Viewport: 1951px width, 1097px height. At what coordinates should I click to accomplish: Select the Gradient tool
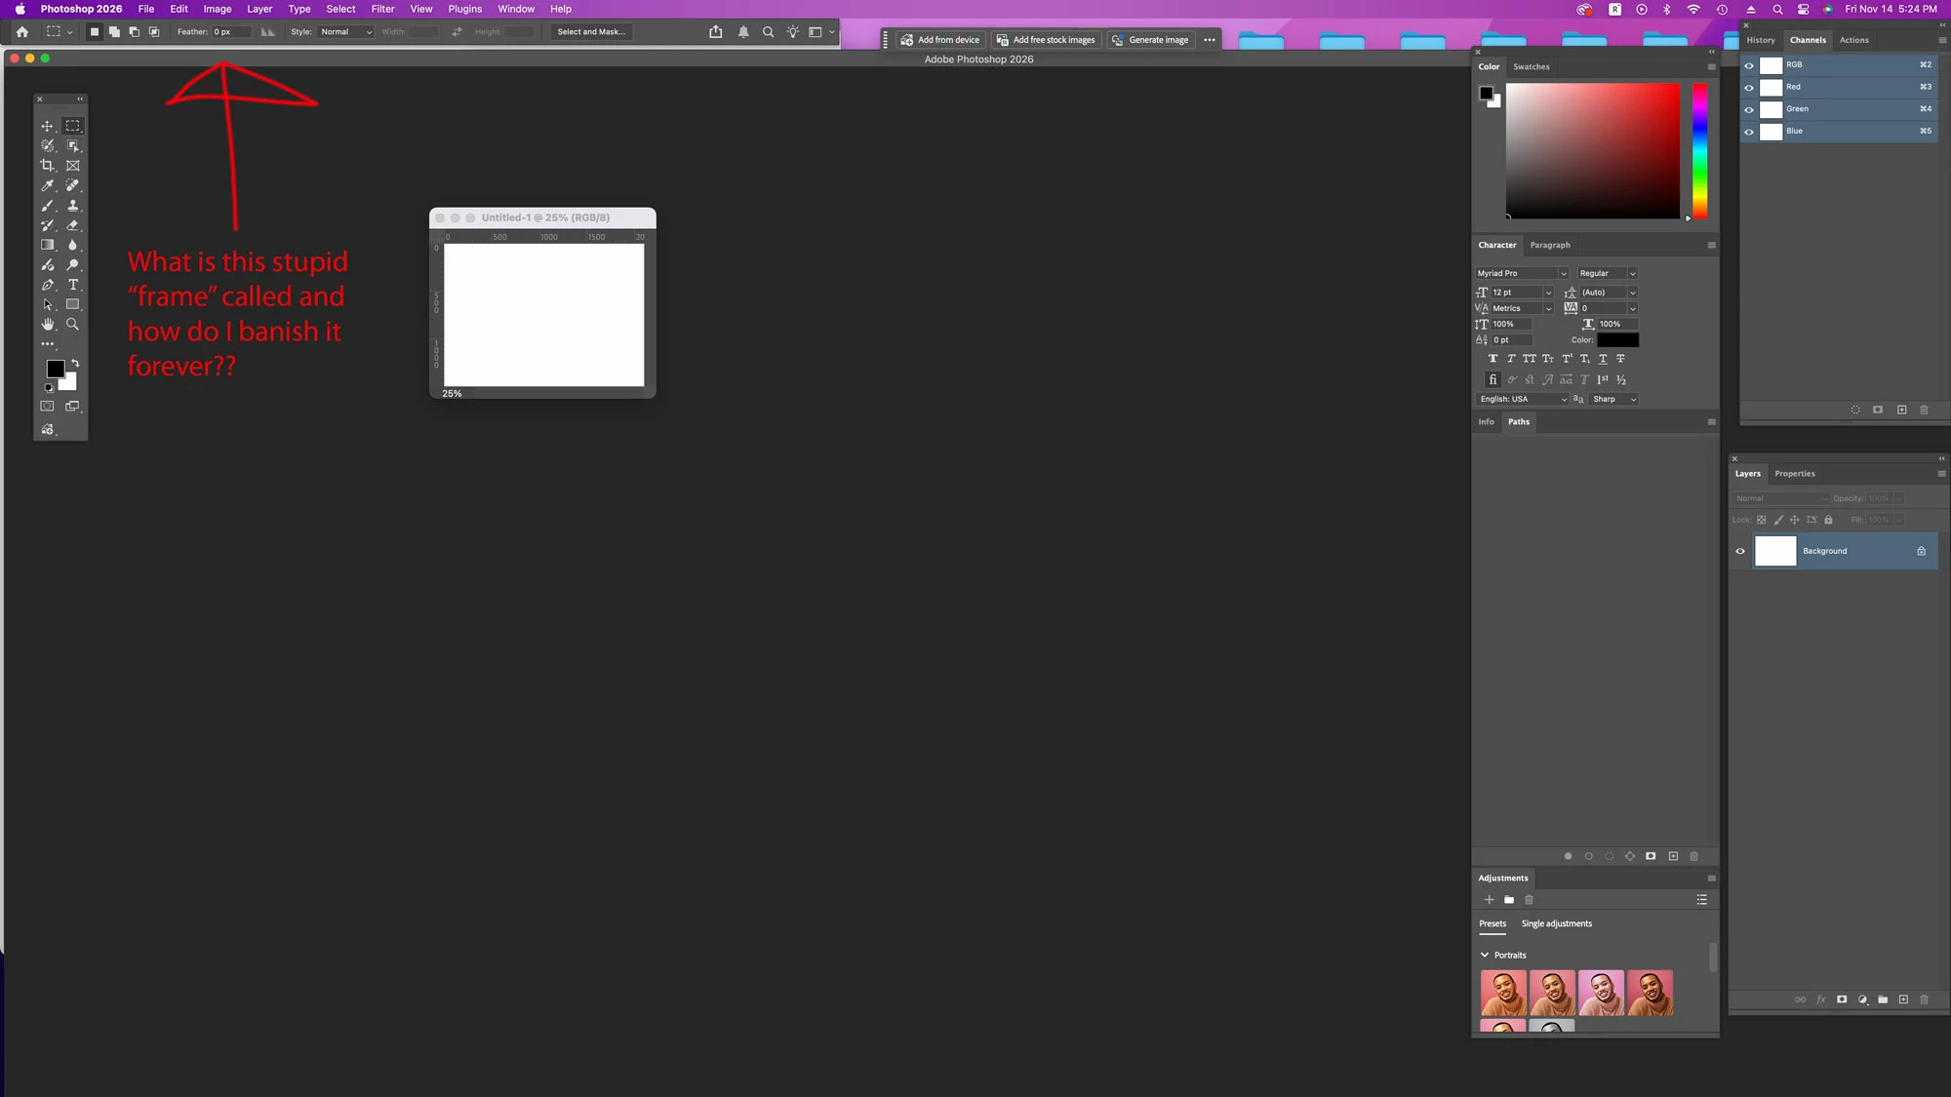point(47,245)
